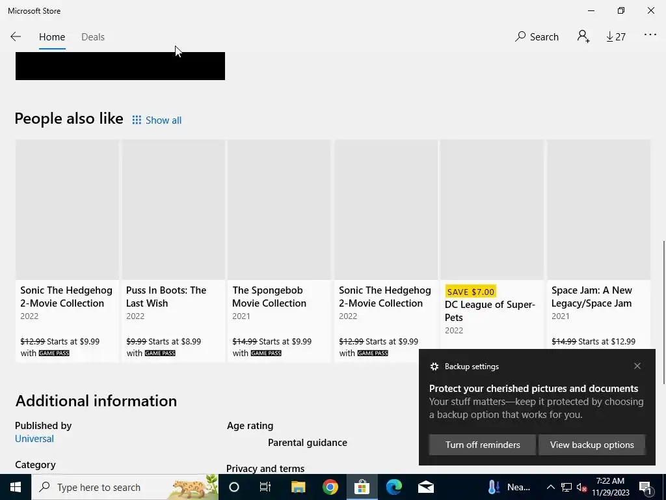This screenshot has height=500, width=666.
Task: Click the sign-in account icon
Action: click(583, 36)
